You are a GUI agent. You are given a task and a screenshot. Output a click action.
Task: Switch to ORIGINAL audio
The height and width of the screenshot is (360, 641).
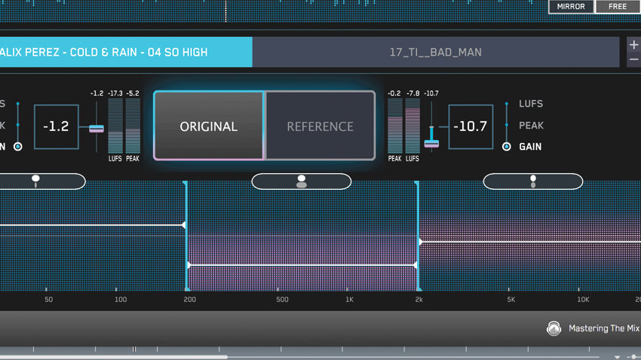click(x=208, y=126)
